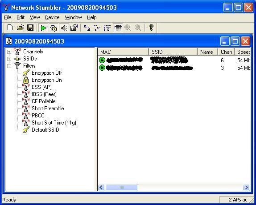Sort by the MAC column header
The image size is (256, 205).
(123, 52)
